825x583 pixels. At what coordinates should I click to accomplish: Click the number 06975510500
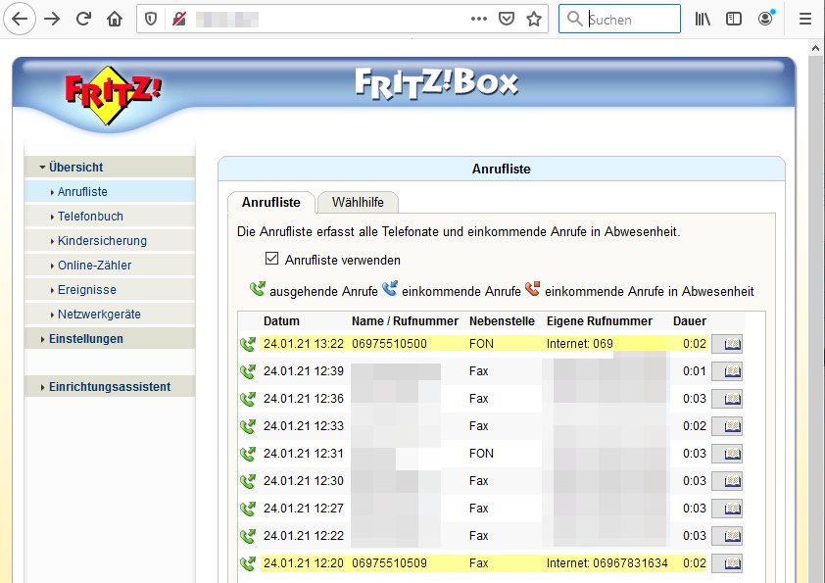tap(389, 344)
